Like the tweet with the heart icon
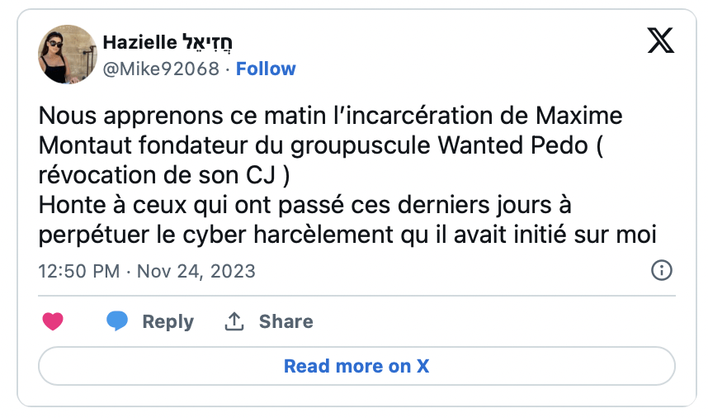 coord(53,321)
